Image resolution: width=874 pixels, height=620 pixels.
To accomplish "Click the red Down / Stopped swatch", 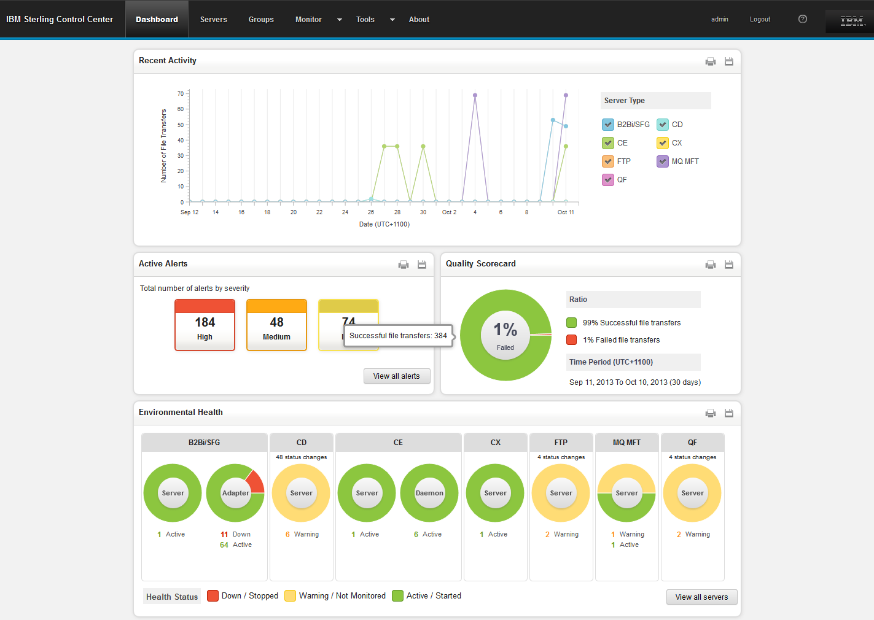I will [213, 596].
